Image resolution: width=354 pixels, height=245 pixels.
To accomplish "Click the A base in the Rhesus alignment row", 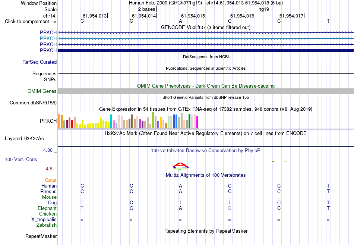I will (180, 191).
